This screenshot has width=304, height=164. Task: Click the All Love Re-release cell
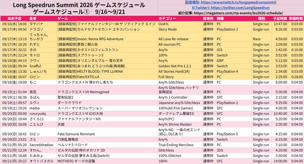click(180, 37)
